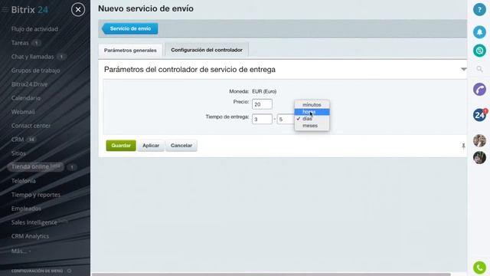
Task: Click 'EUR (Euro)' currency text
Action: [x=264, y=91]
